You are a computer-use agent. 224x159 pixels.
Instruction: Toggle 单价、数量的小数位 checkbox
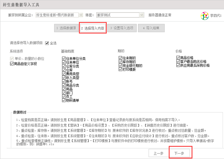tap(12, 59)
